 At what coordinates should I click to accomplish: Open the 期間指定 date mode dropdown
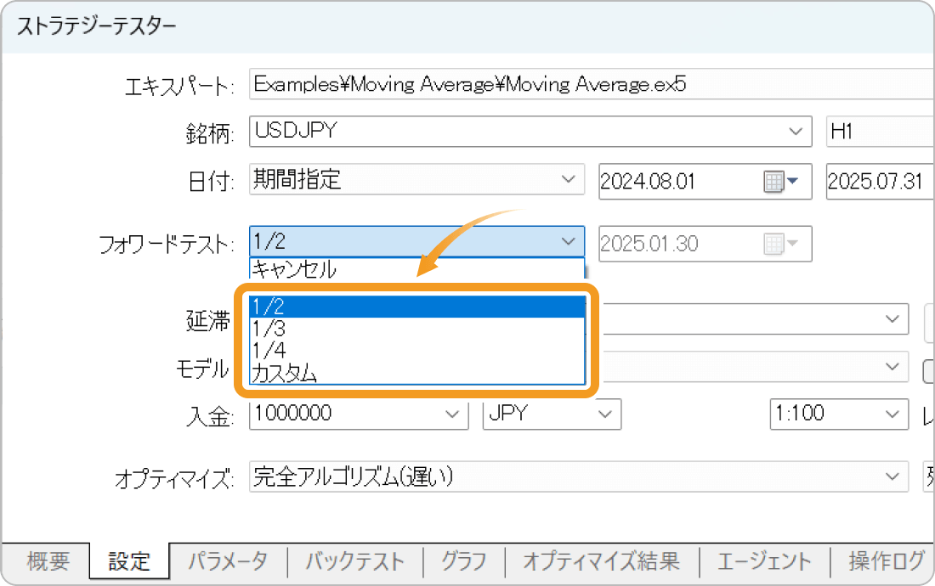click(x=569, y=179)
